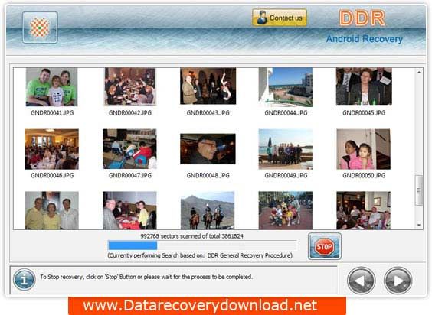Screen dimensions: 432x315
Task: Click the red Stop sign icon
Action: pyautogui.click(x=324, y=246)
